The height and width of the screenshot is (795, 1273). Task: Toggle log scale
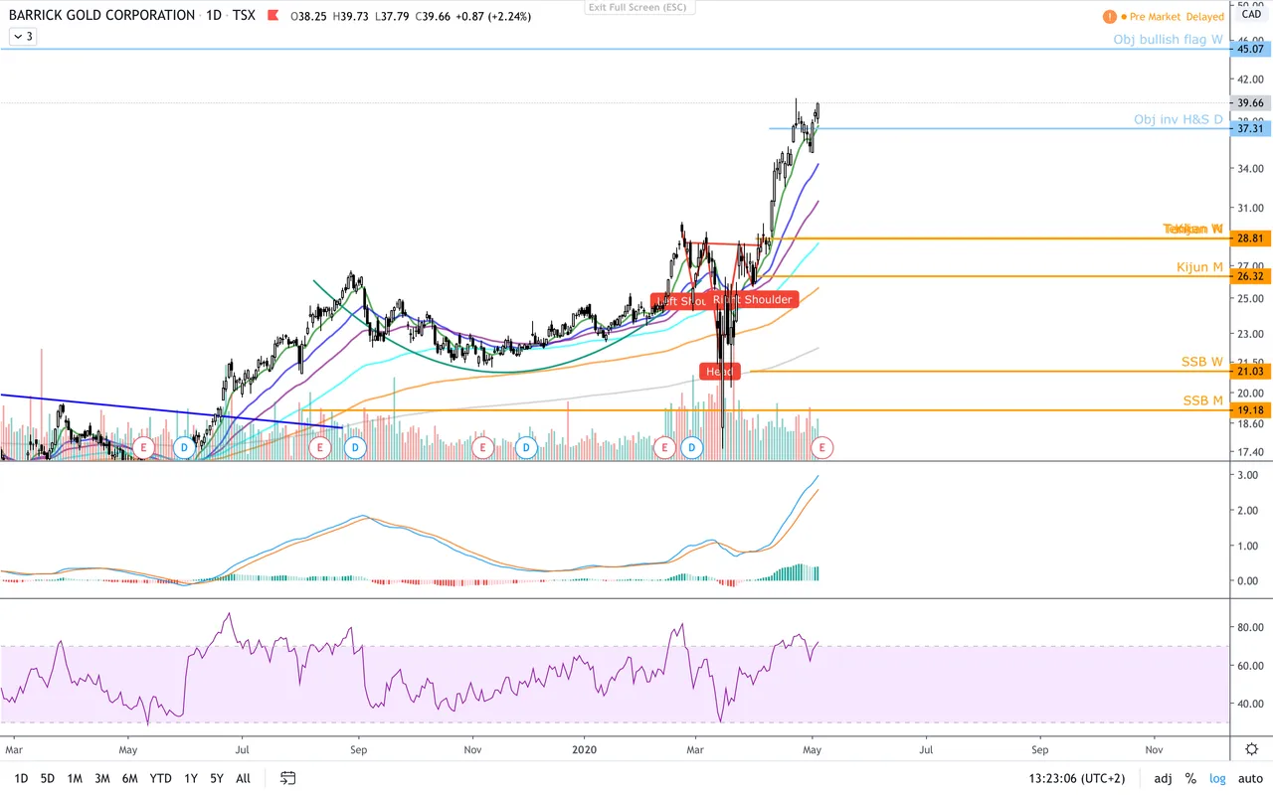pyautogui.click(x=1217, y=778)
